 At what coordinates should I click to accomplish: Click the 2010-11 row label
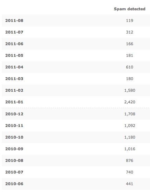coord(14,126)
